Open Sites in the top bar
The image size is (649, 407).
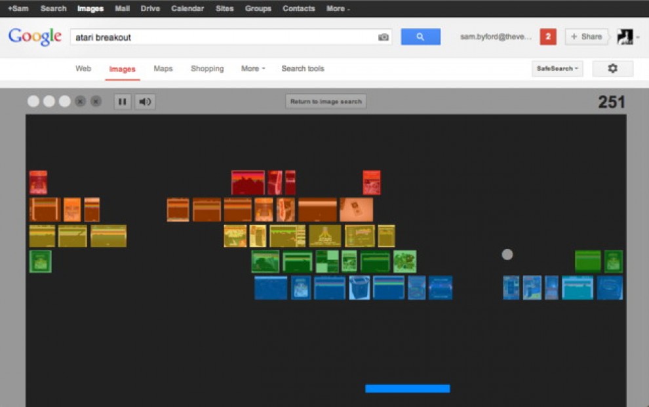(224, 9)
